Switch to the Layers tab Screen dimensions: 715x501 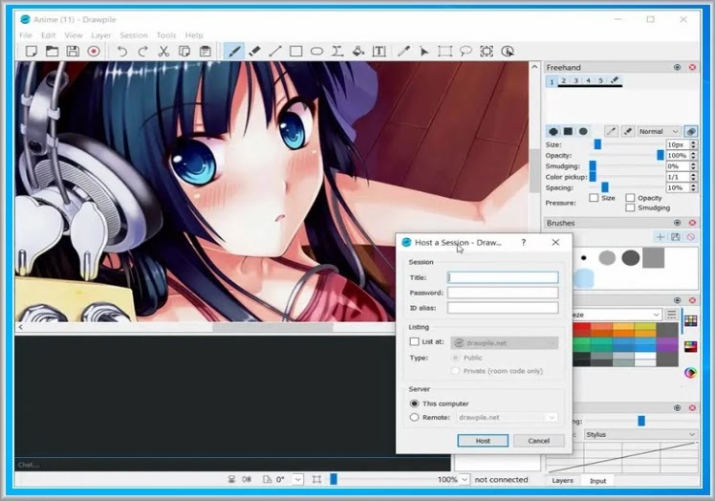coord(562,481)
